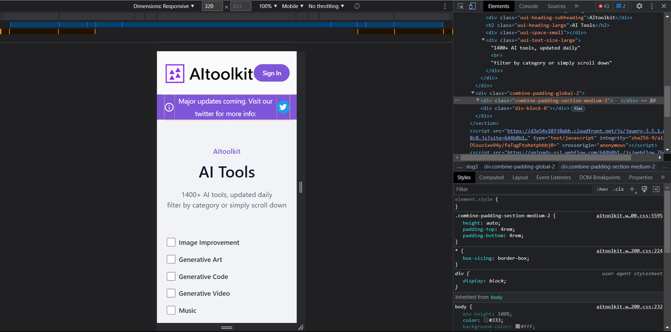The height and width of the screenshot is (332, 671).
Task: Click the info circle icon in banner
Action: point(168,107)
